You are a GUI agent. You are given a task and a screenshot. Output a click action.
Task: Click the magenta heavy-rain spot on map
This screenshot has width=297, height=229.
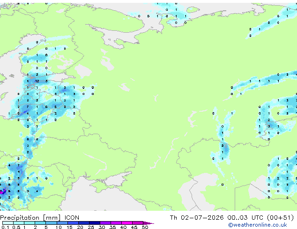coord(2,193)
